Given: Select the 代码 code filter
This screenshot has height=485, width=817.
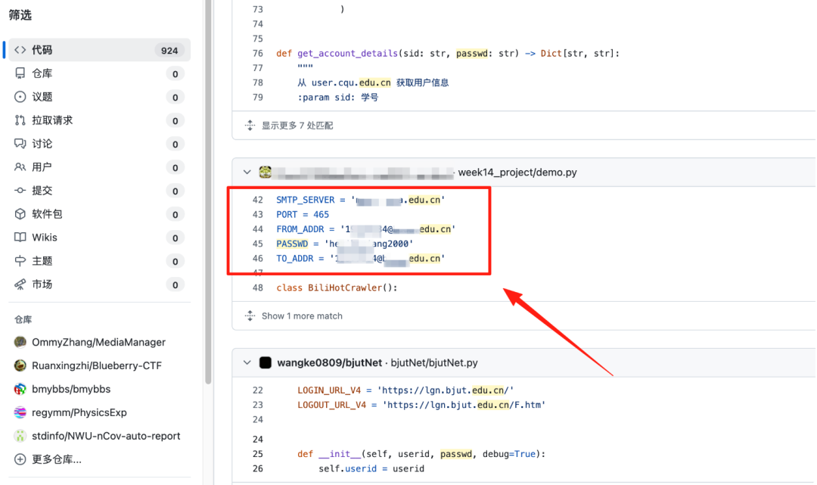Looking at the screenshot, I should pyautogui.click(x=99, y=50).
